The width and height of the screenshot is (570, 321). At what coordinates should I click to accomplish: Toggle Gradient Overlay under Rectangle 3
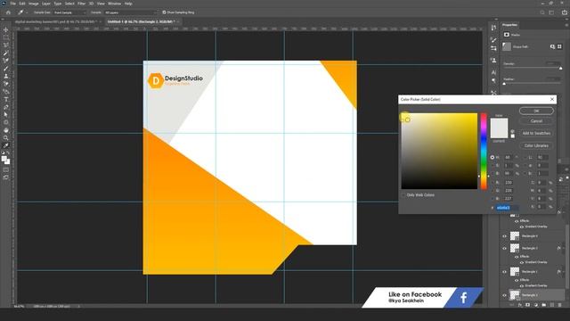pyautogui.click(x=522, y=262)
